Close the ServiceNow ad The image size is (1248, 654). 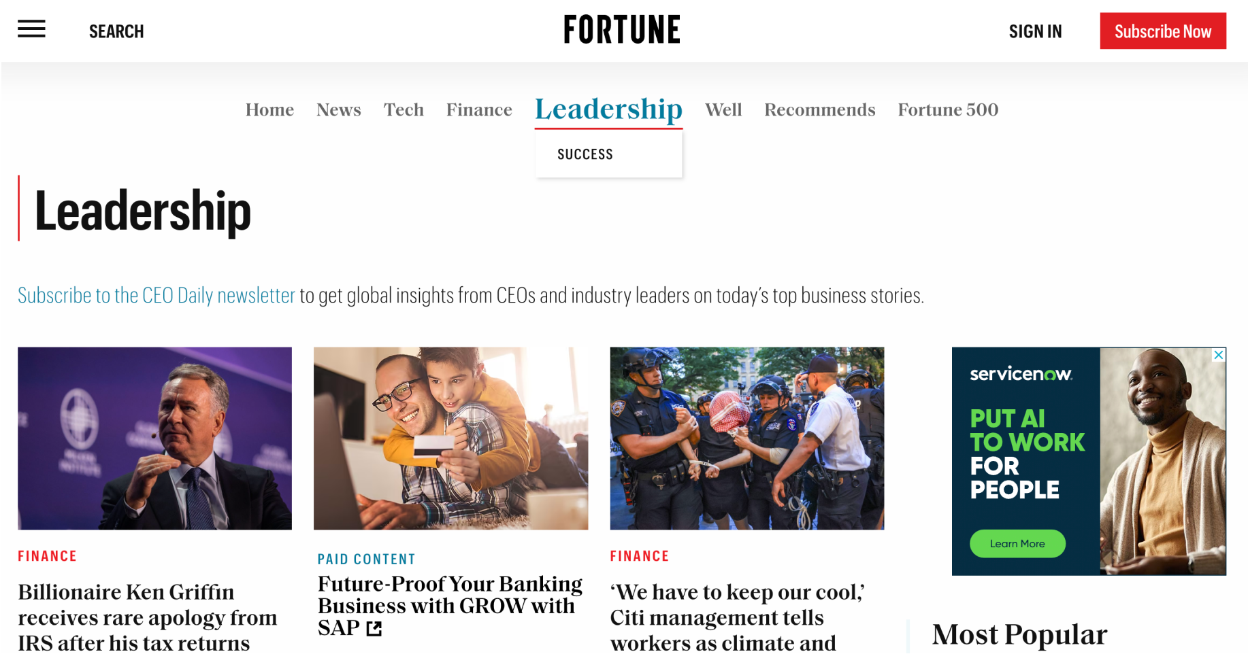coord(1219,355)
